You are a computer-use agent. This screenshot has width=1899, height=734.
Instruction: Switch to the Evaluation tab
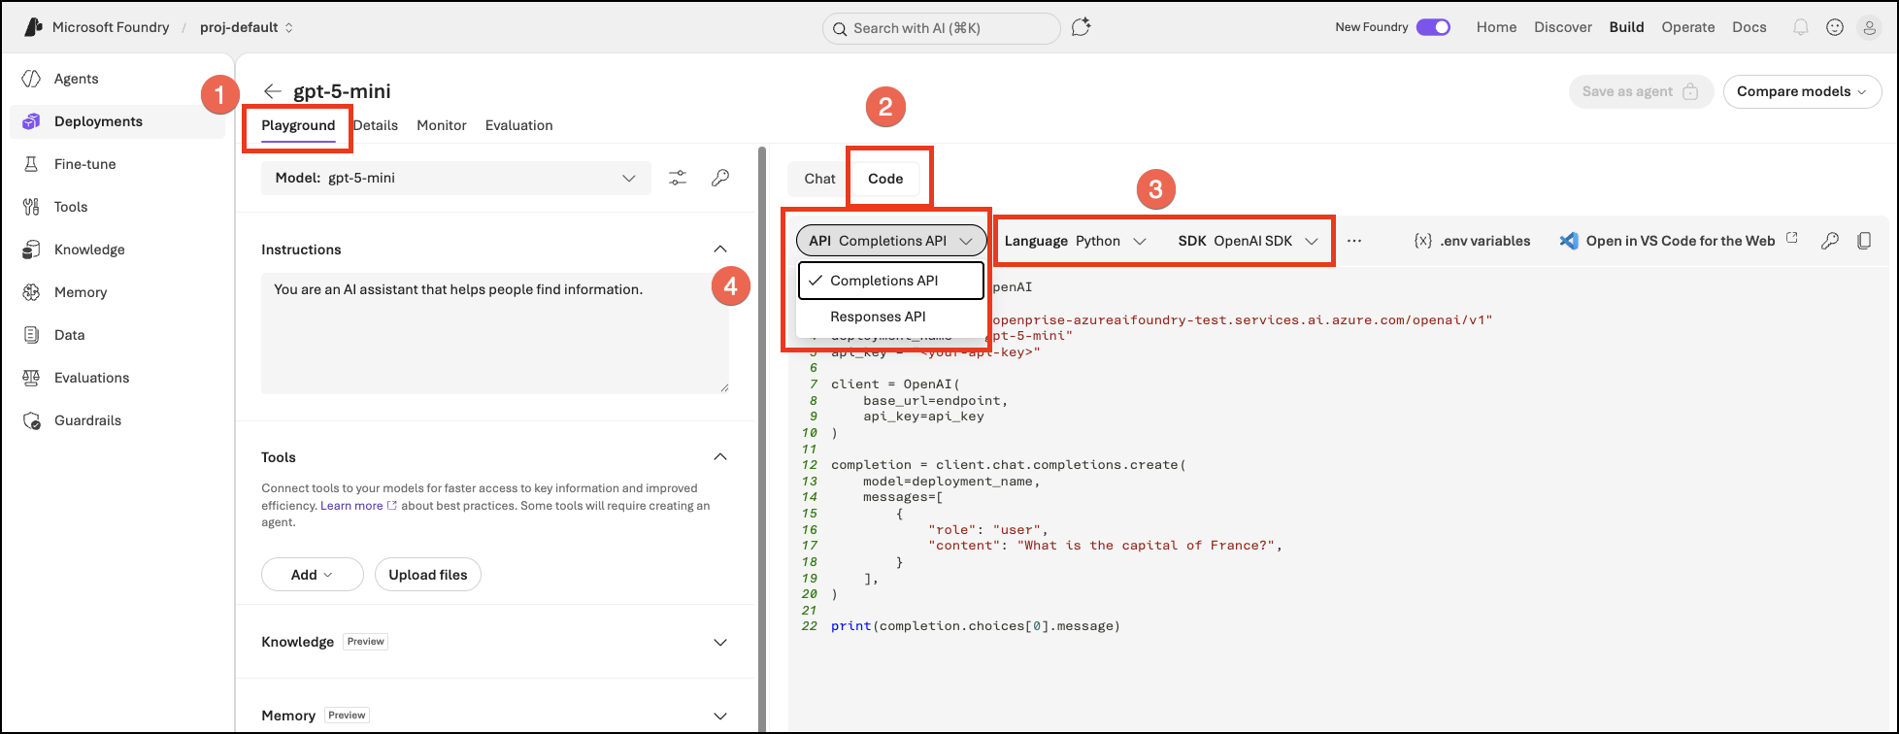tap(519, 125)
